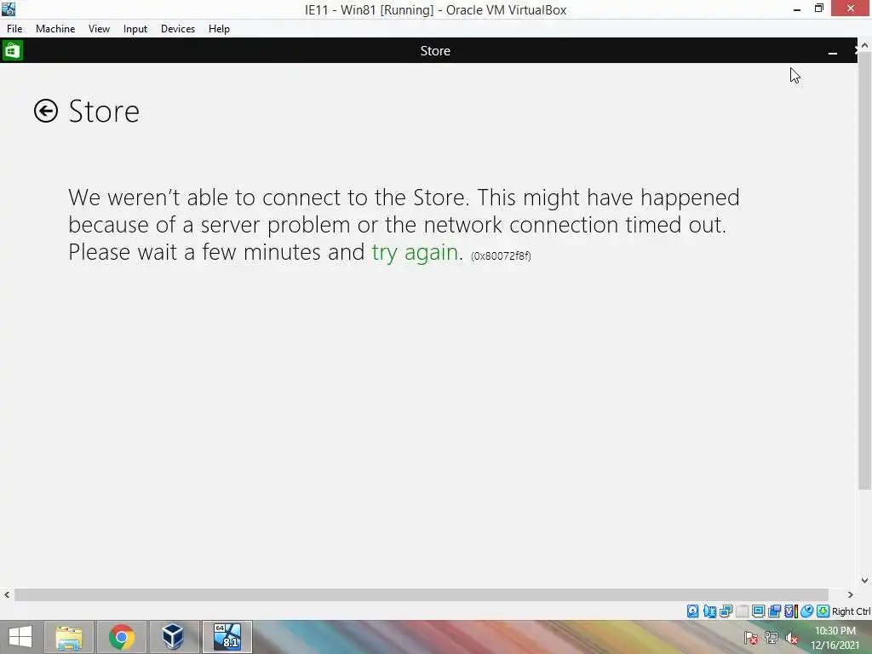This screenshot has width=872, height=654.
Task: Click the green Store app icon in title bar
Action: pos(12,50)
